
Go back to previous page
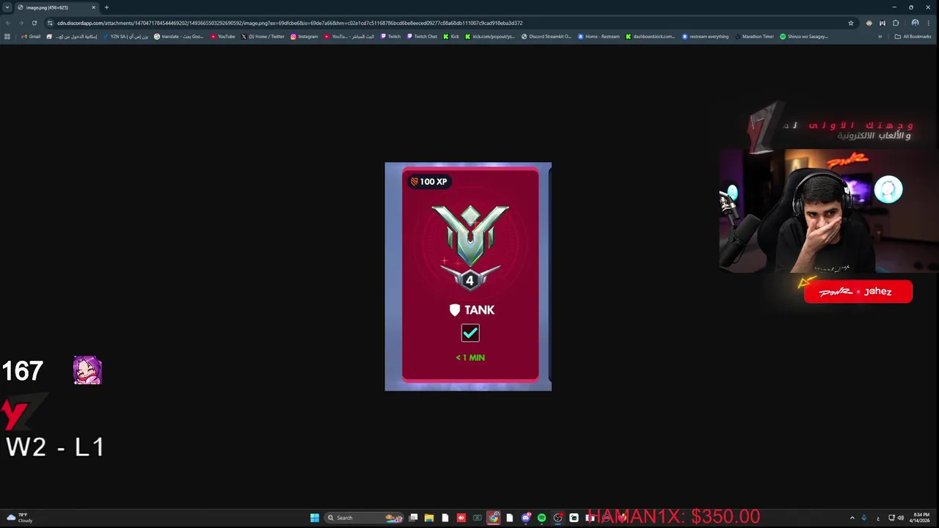[x=8, y=23]
